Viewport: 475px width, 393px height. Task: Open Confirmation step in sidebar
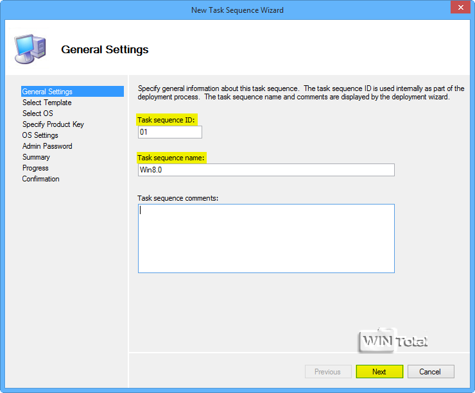pyautogui.click(x=41, y=179)
